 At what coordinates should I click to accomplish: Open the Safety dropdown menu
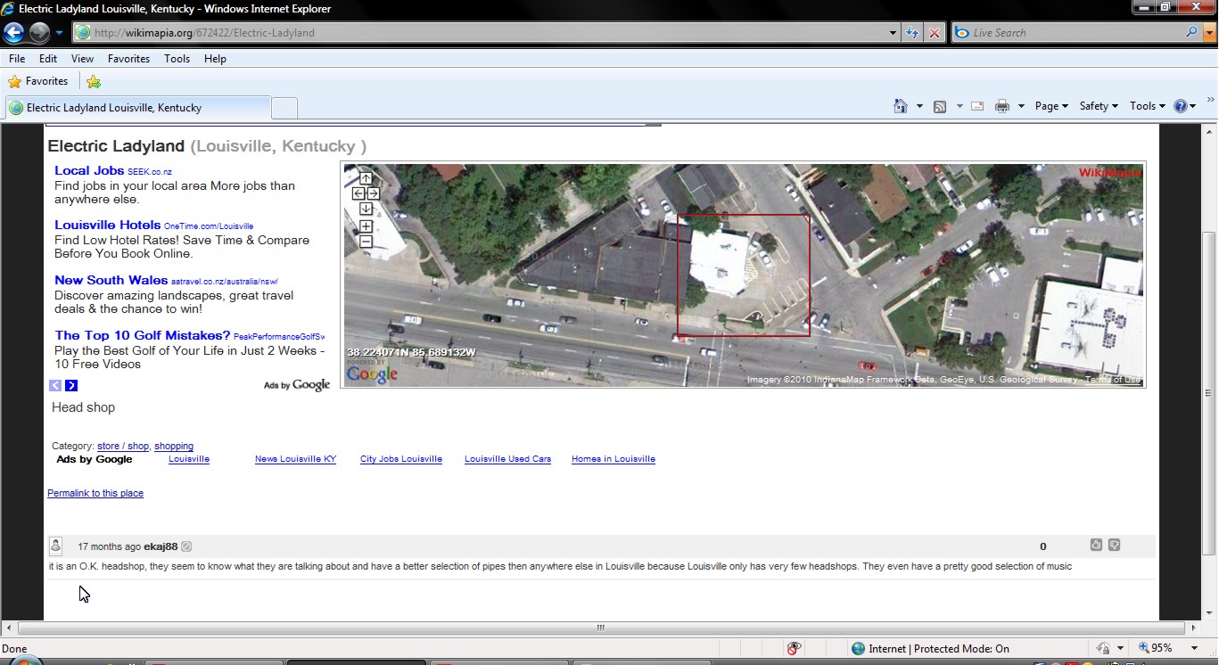pos(1099,106)
